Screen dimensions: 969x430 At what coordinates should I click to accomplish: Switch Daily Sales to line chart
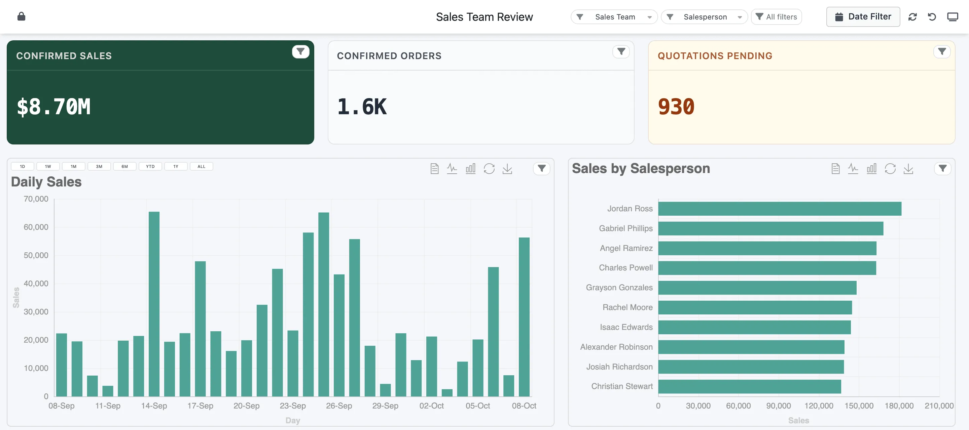(x=452, y=169)
